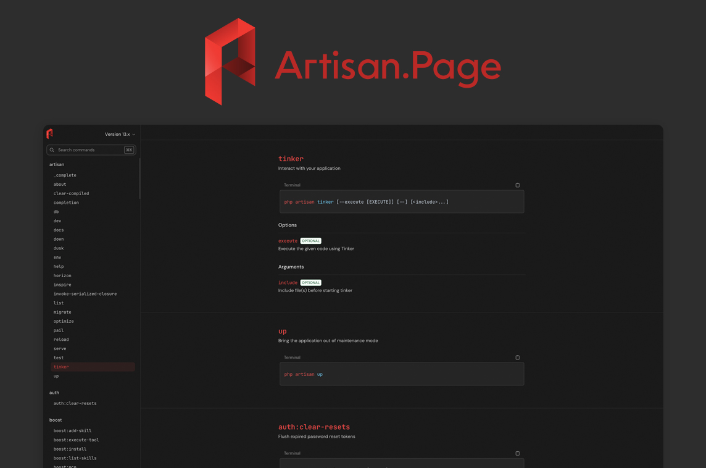This screenshot has width=706, height=468.
Task: Click the auth group heading
Action: 54,393
